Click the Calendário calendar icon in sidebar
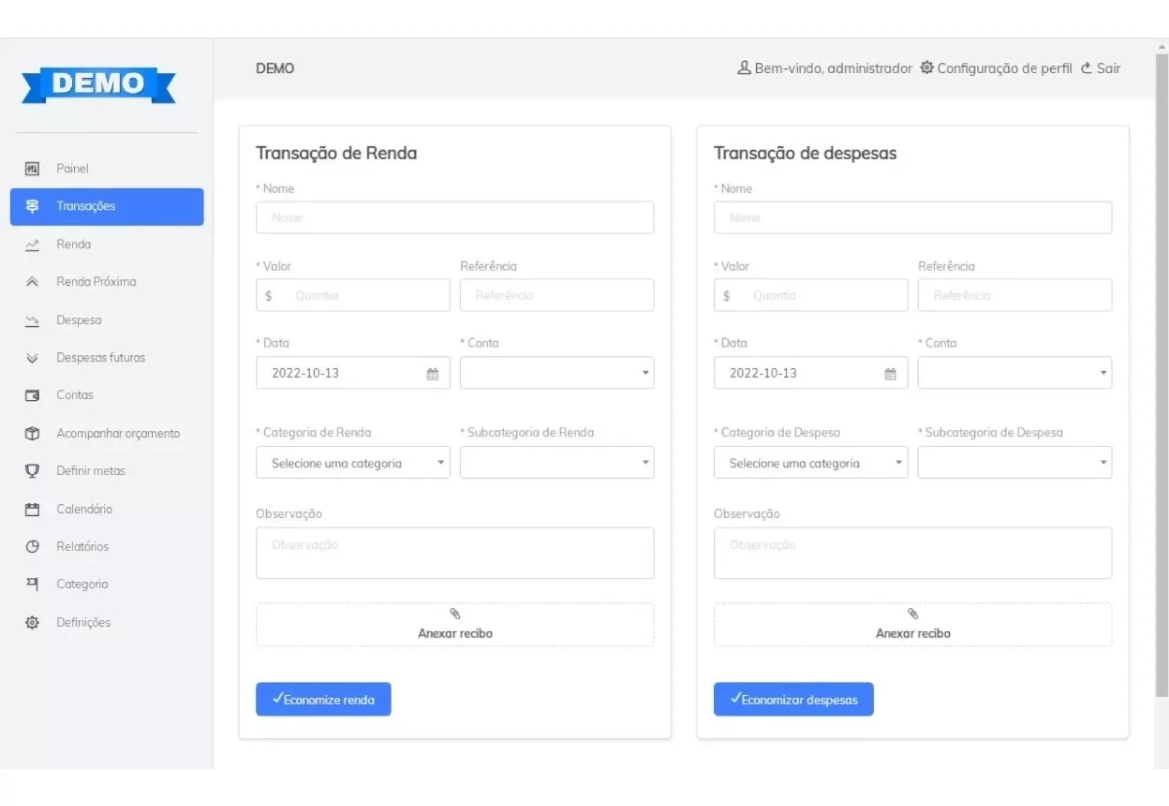 [32, 509]
